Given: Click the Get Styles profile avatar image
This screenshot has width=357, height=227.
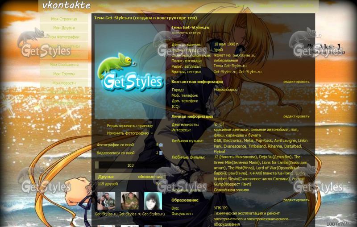Looking at the screenshot, I should 130,71.
